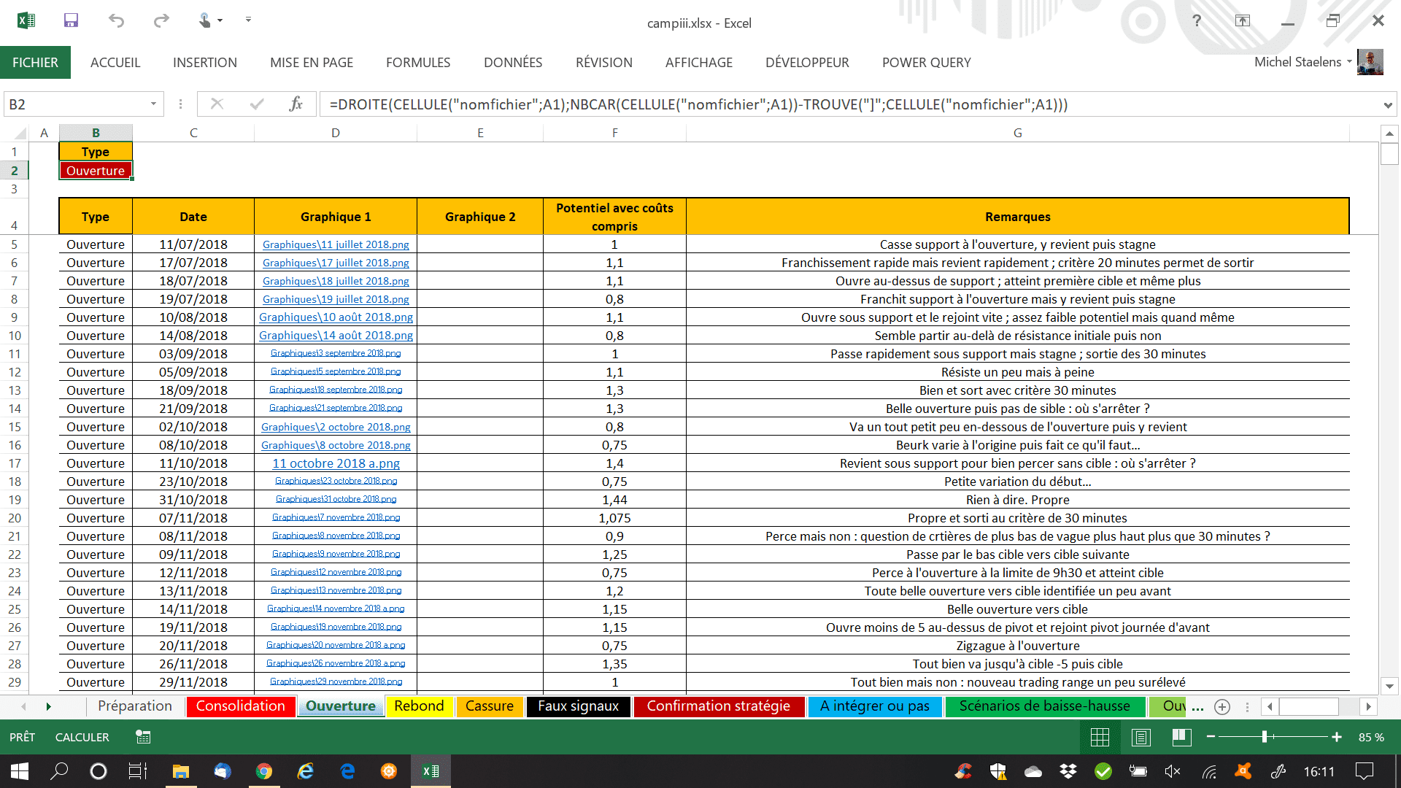This screenshot has width=1401, height=788.
Task: Click the zoom slider handle
Action: tap(1265, 738)
